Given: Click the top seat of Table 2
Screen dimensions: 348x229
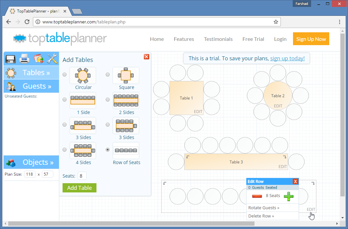Looking at the screenshot, I should click(278, 73).
